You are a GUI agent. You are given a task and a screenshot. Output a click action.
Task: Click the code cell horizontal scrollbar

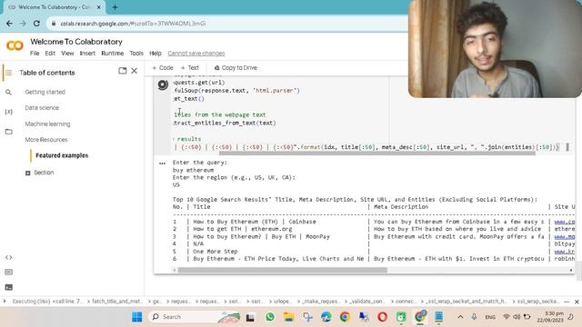click(376, 154)
